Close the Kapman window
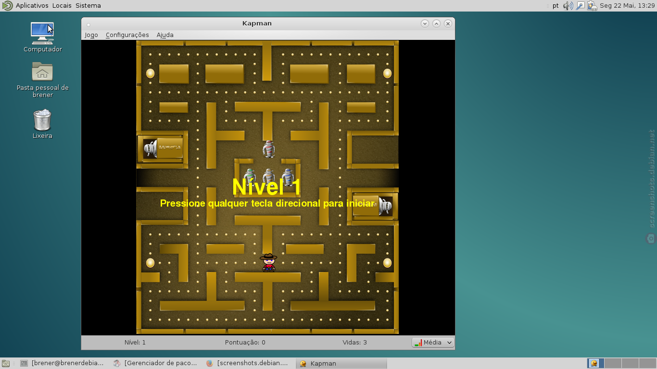 click(x=448, y=23)
